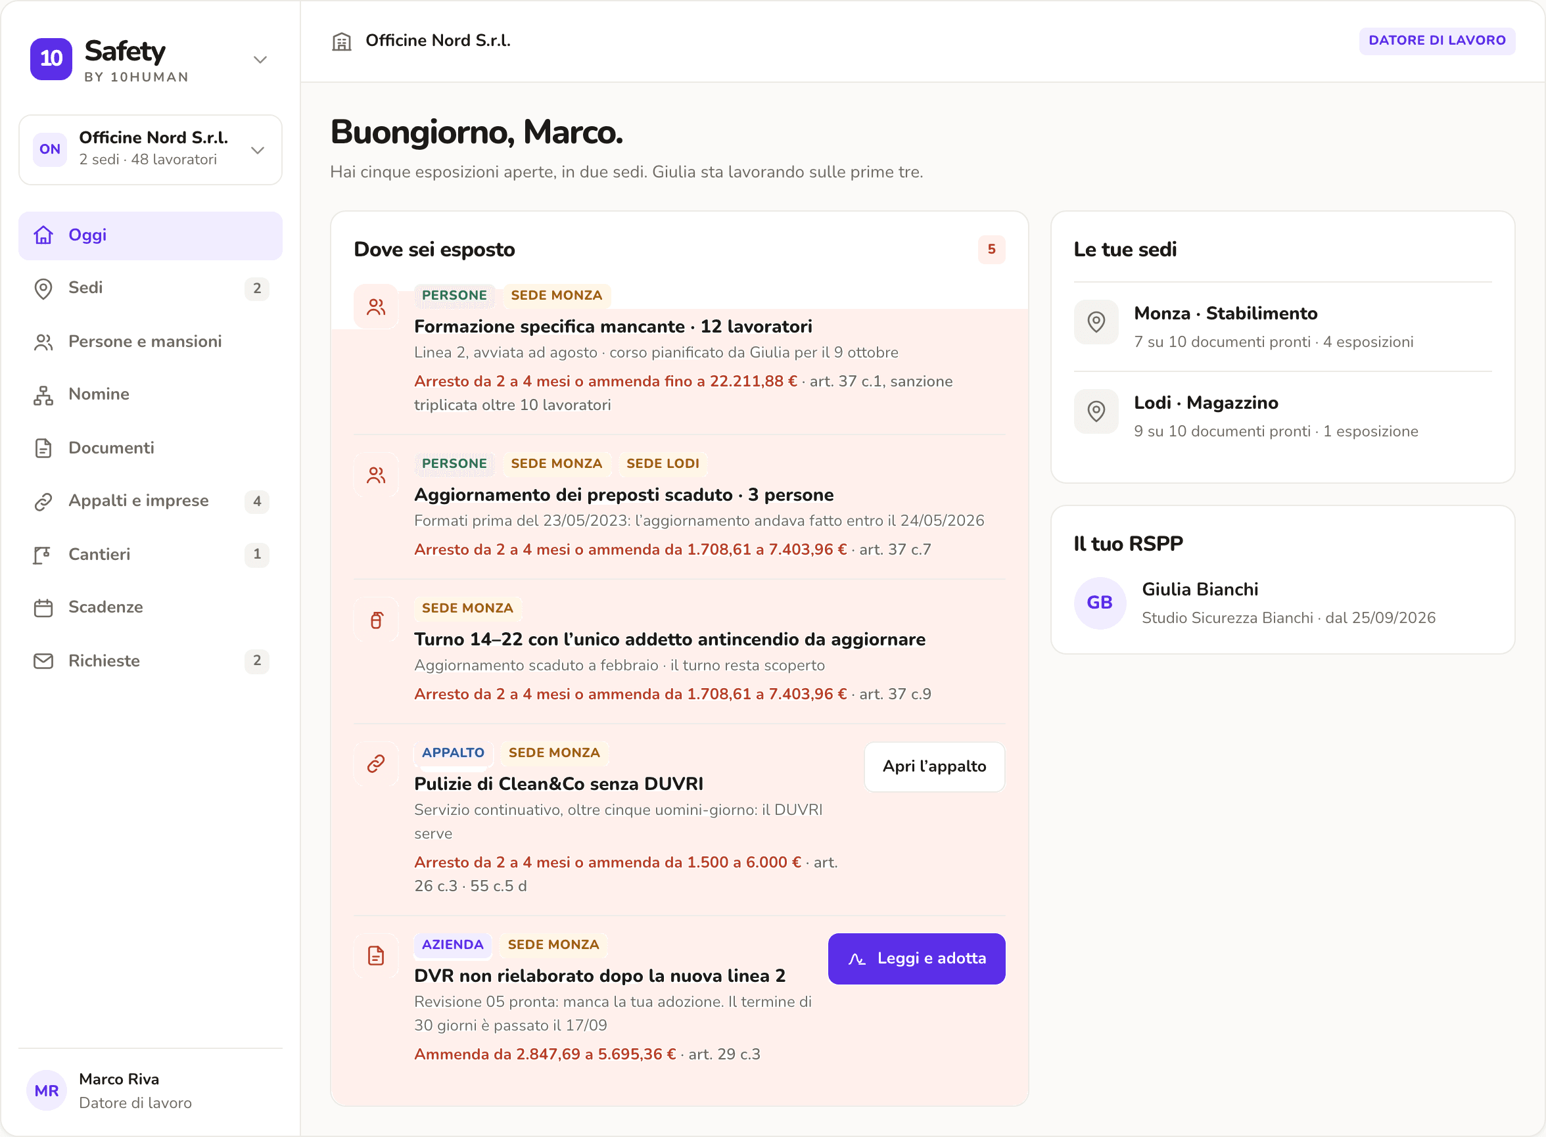Click the GB avatar of Giulia Bianchi
The width and height of the screenshot is (1546, 1137).
pos(1099,603)
